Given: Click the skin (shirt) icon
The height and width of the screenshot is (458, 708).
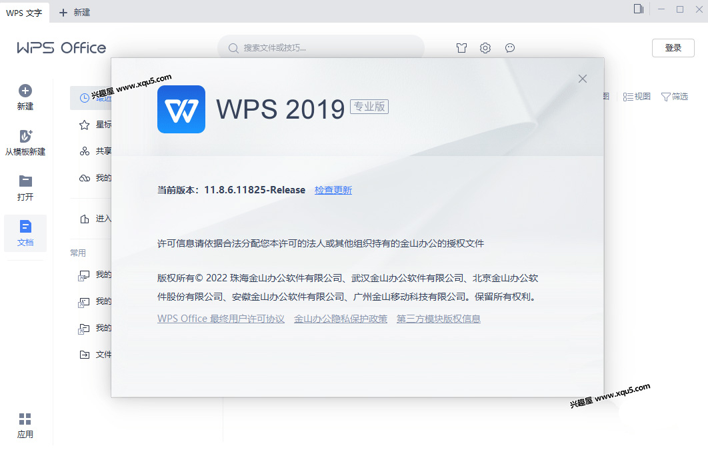Looking at the screenshot, I should (461, 48).
